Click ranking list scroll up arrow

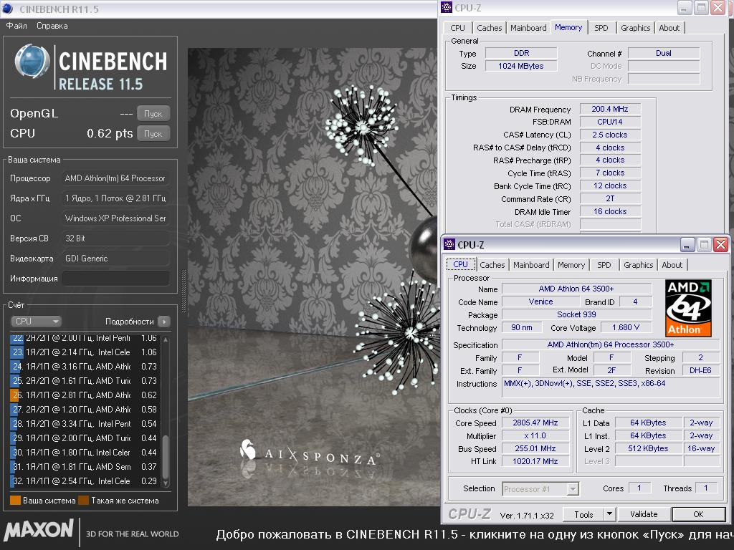[x=166, y=339]
